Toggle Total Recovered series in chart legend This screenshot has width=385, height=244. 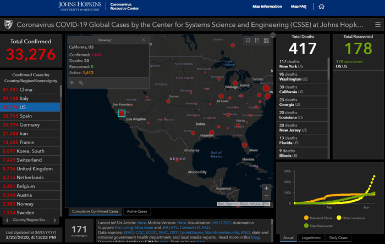(318, 226)
